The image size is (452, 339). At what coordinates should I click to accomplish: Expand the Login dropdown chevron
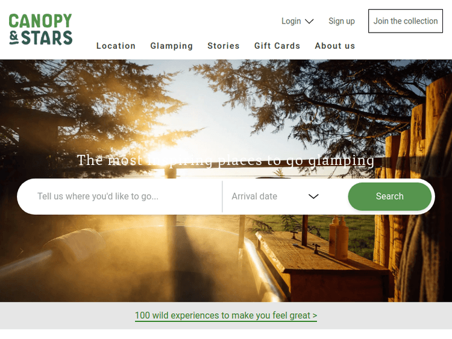pyautogui.click(x=309, y=21)
